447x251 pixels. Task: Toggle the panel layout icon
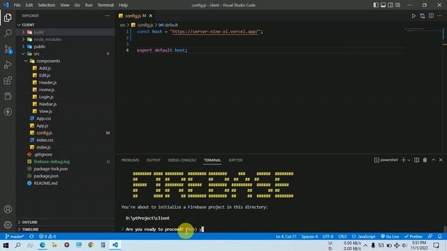click(383, 5)
